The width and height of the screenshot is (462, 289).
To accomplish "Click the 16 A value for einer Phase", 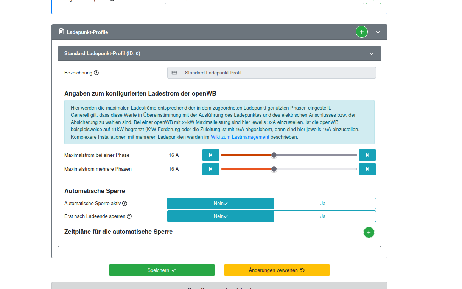I will pyautogui.click(x=174, y=155).
